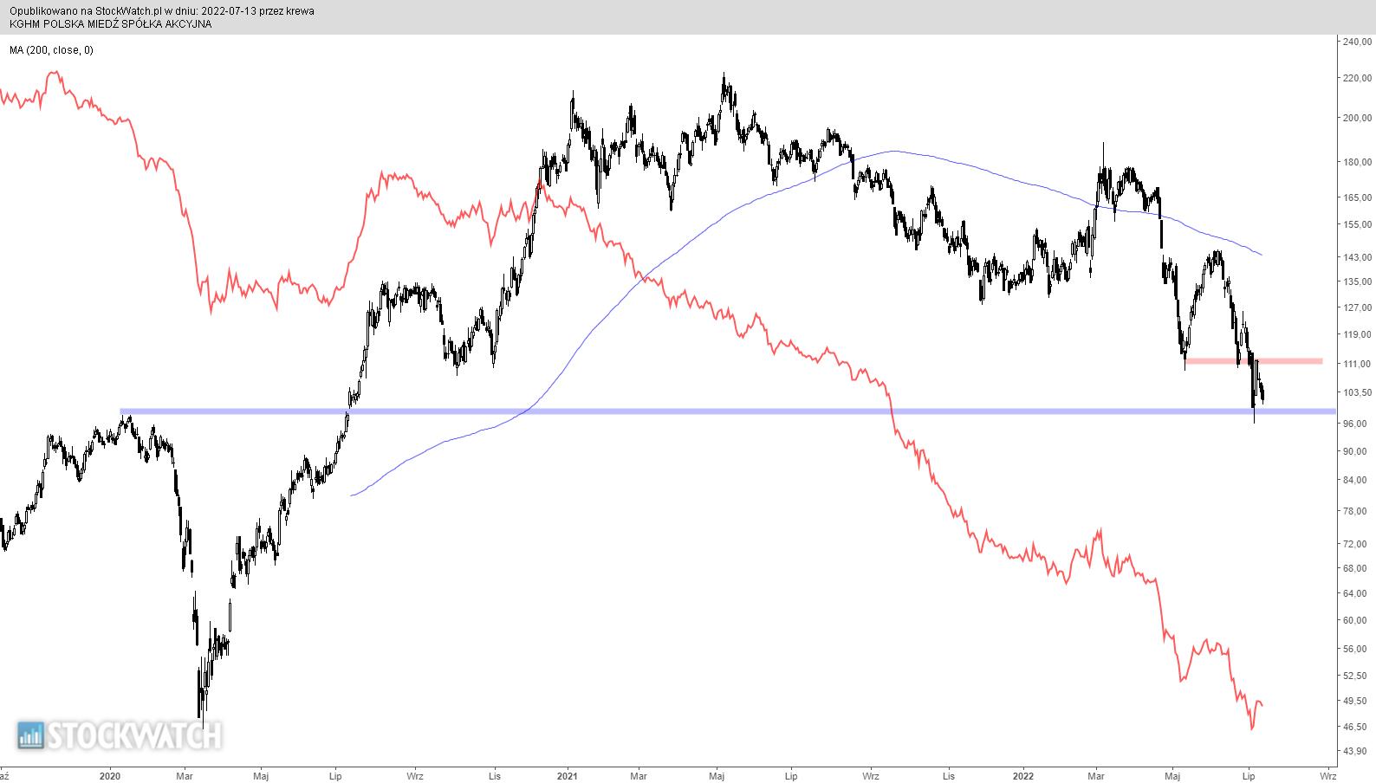Click the 119,00 price axis label
Screen dimensions: 1376x783
[1357, 335]
